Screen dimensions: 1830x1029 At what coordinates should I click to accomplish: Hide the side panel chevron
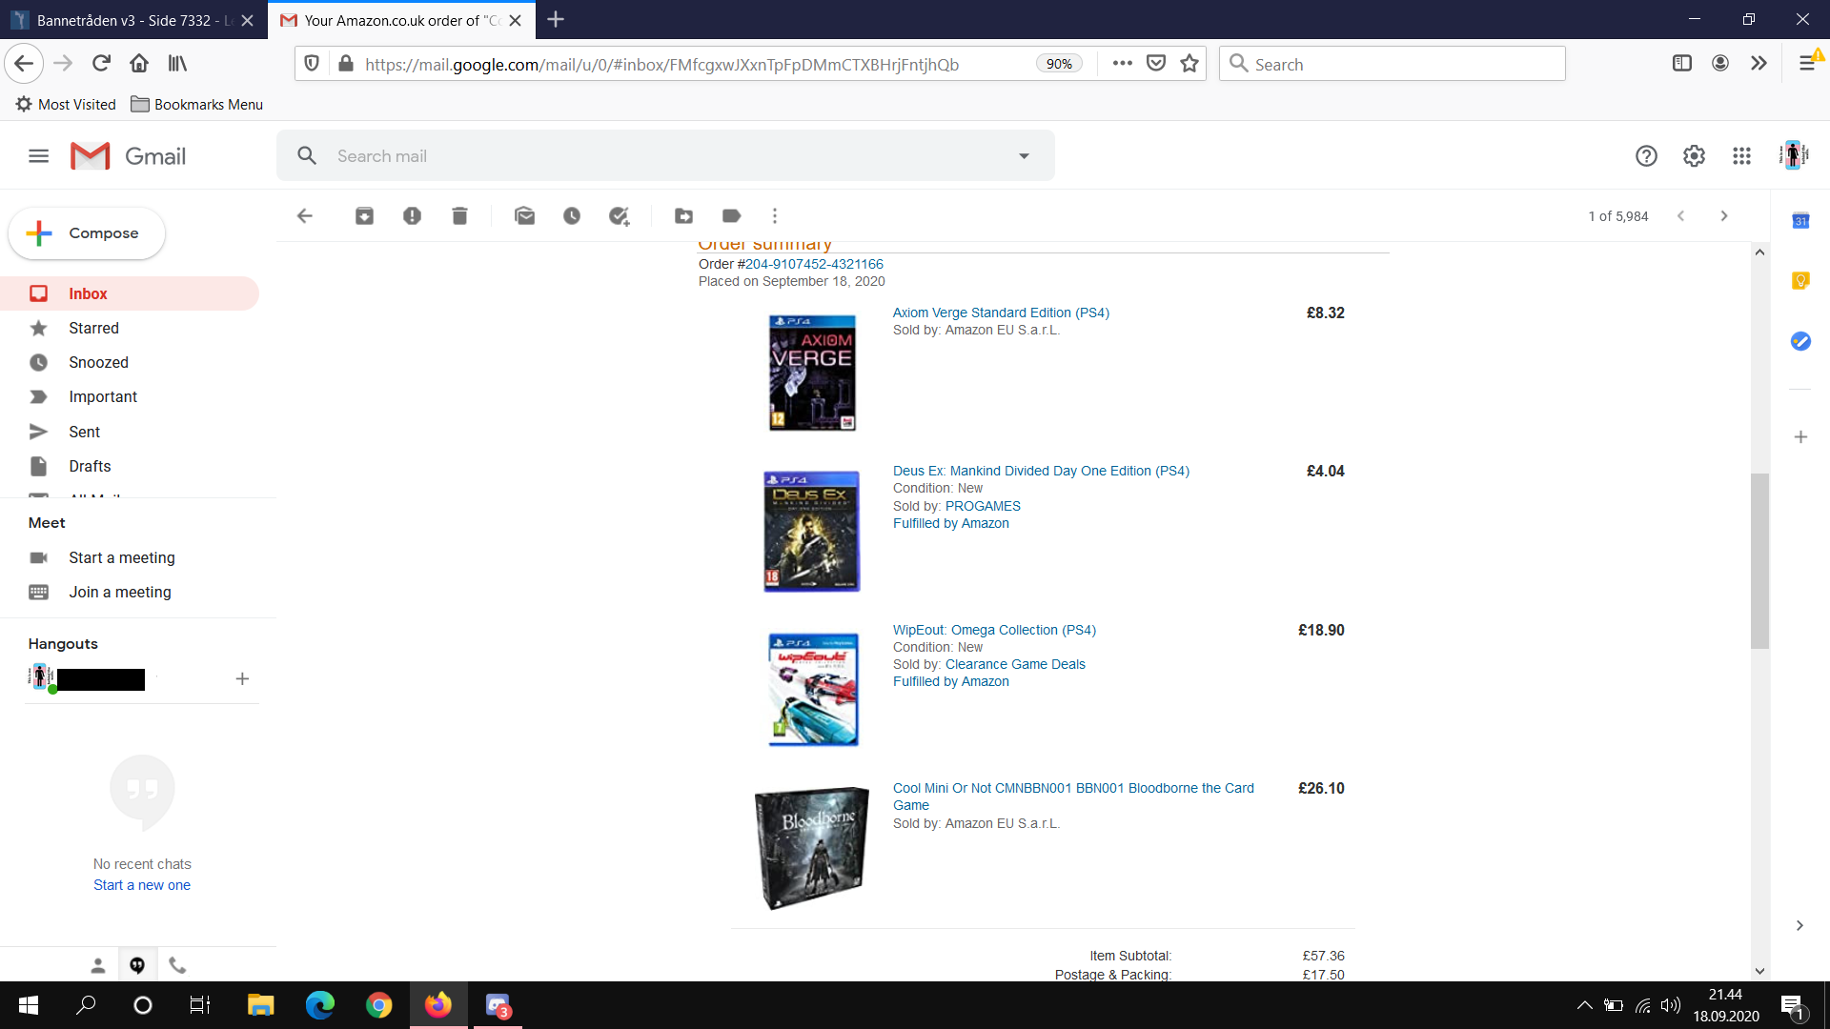pyautogui.click(x=1799, y=925)
